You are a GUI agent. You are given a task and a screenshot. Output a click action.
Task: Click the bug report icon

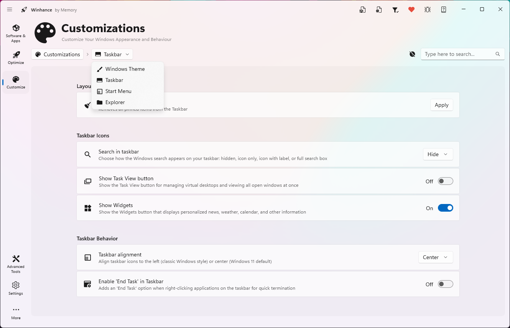(x=428, y=10)
